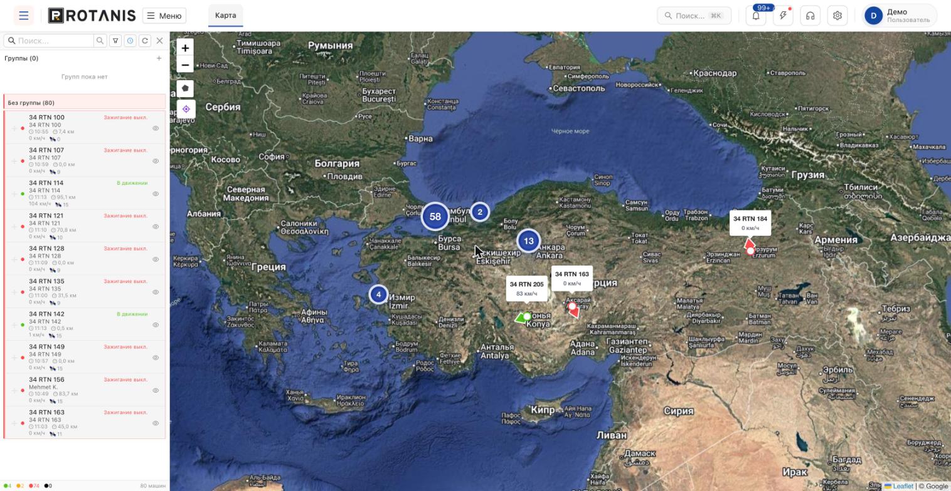Open the cluster of 4 near Izmir
This screenshot has width=951, height=491.
tap(378, 294)
